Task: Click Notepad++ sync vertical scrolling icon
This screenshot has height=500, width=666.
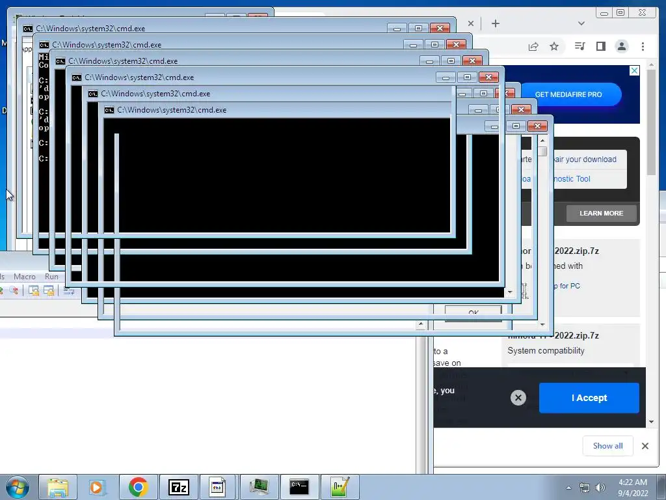Action: (x=34, y=291)
